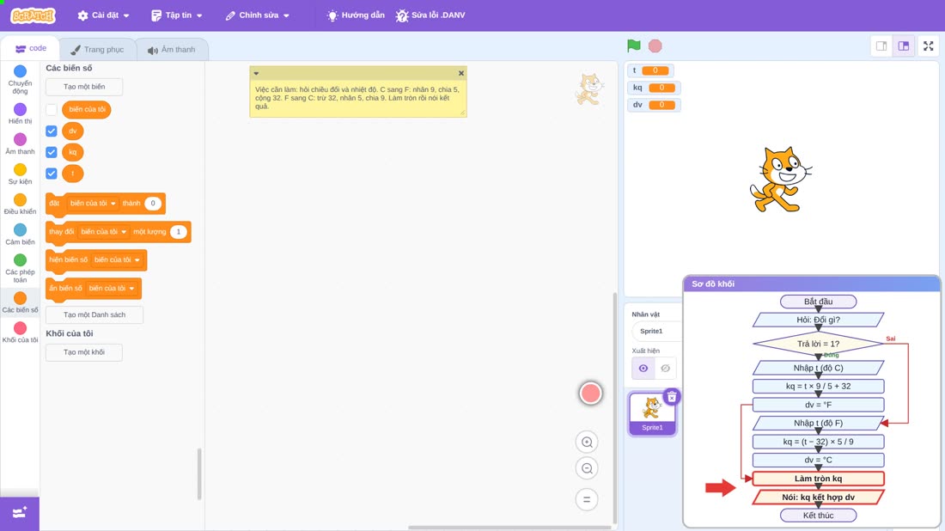Viewport: 945px width, 531px height.
Task: Click the 'Tạo một Danh sách' button
Action: click(x=94, y=314)
